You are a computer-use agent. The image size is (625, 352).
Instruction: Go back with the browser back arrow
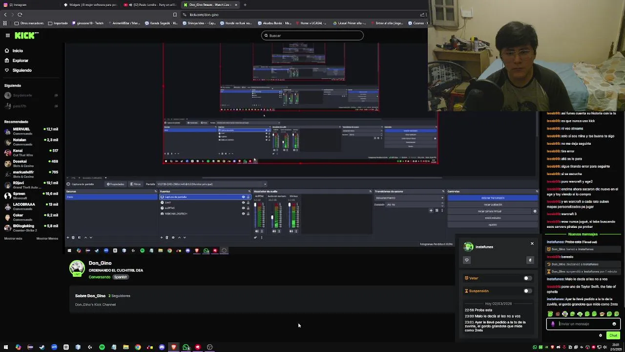tap(5, 15)
